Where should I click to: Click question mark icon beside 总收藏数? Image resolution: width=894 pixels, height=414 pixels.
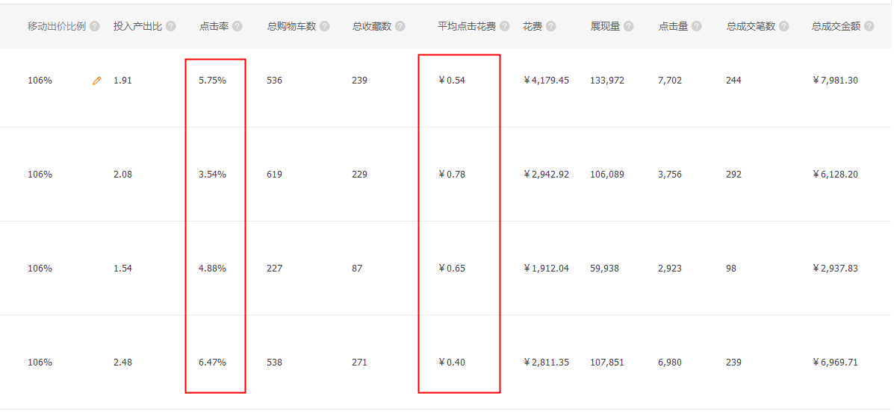[x=400, y=26]
